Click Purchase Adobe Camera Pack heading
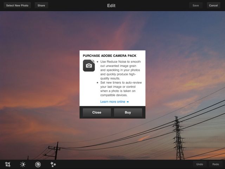The image size is (225, 169). coord(109,56)
